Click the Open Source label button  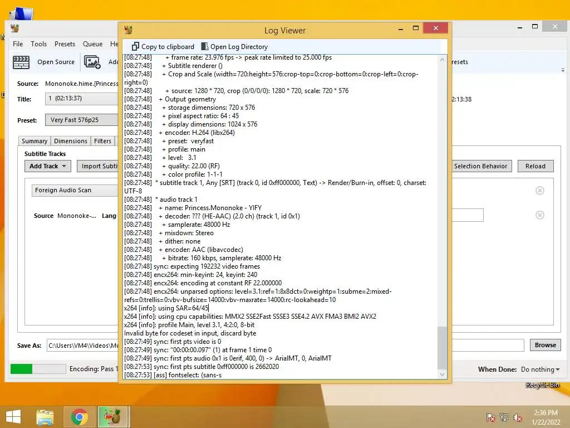(56, 62)
